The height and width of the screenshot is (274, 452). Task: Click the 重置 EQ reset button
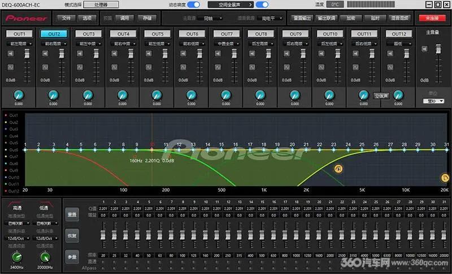[72, 214]
